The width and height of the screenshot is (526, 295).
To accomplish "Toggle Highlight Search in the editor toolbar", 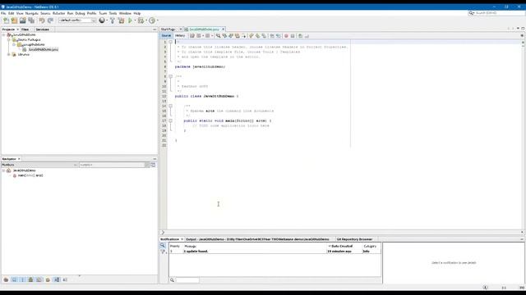I will click(238, 36).
